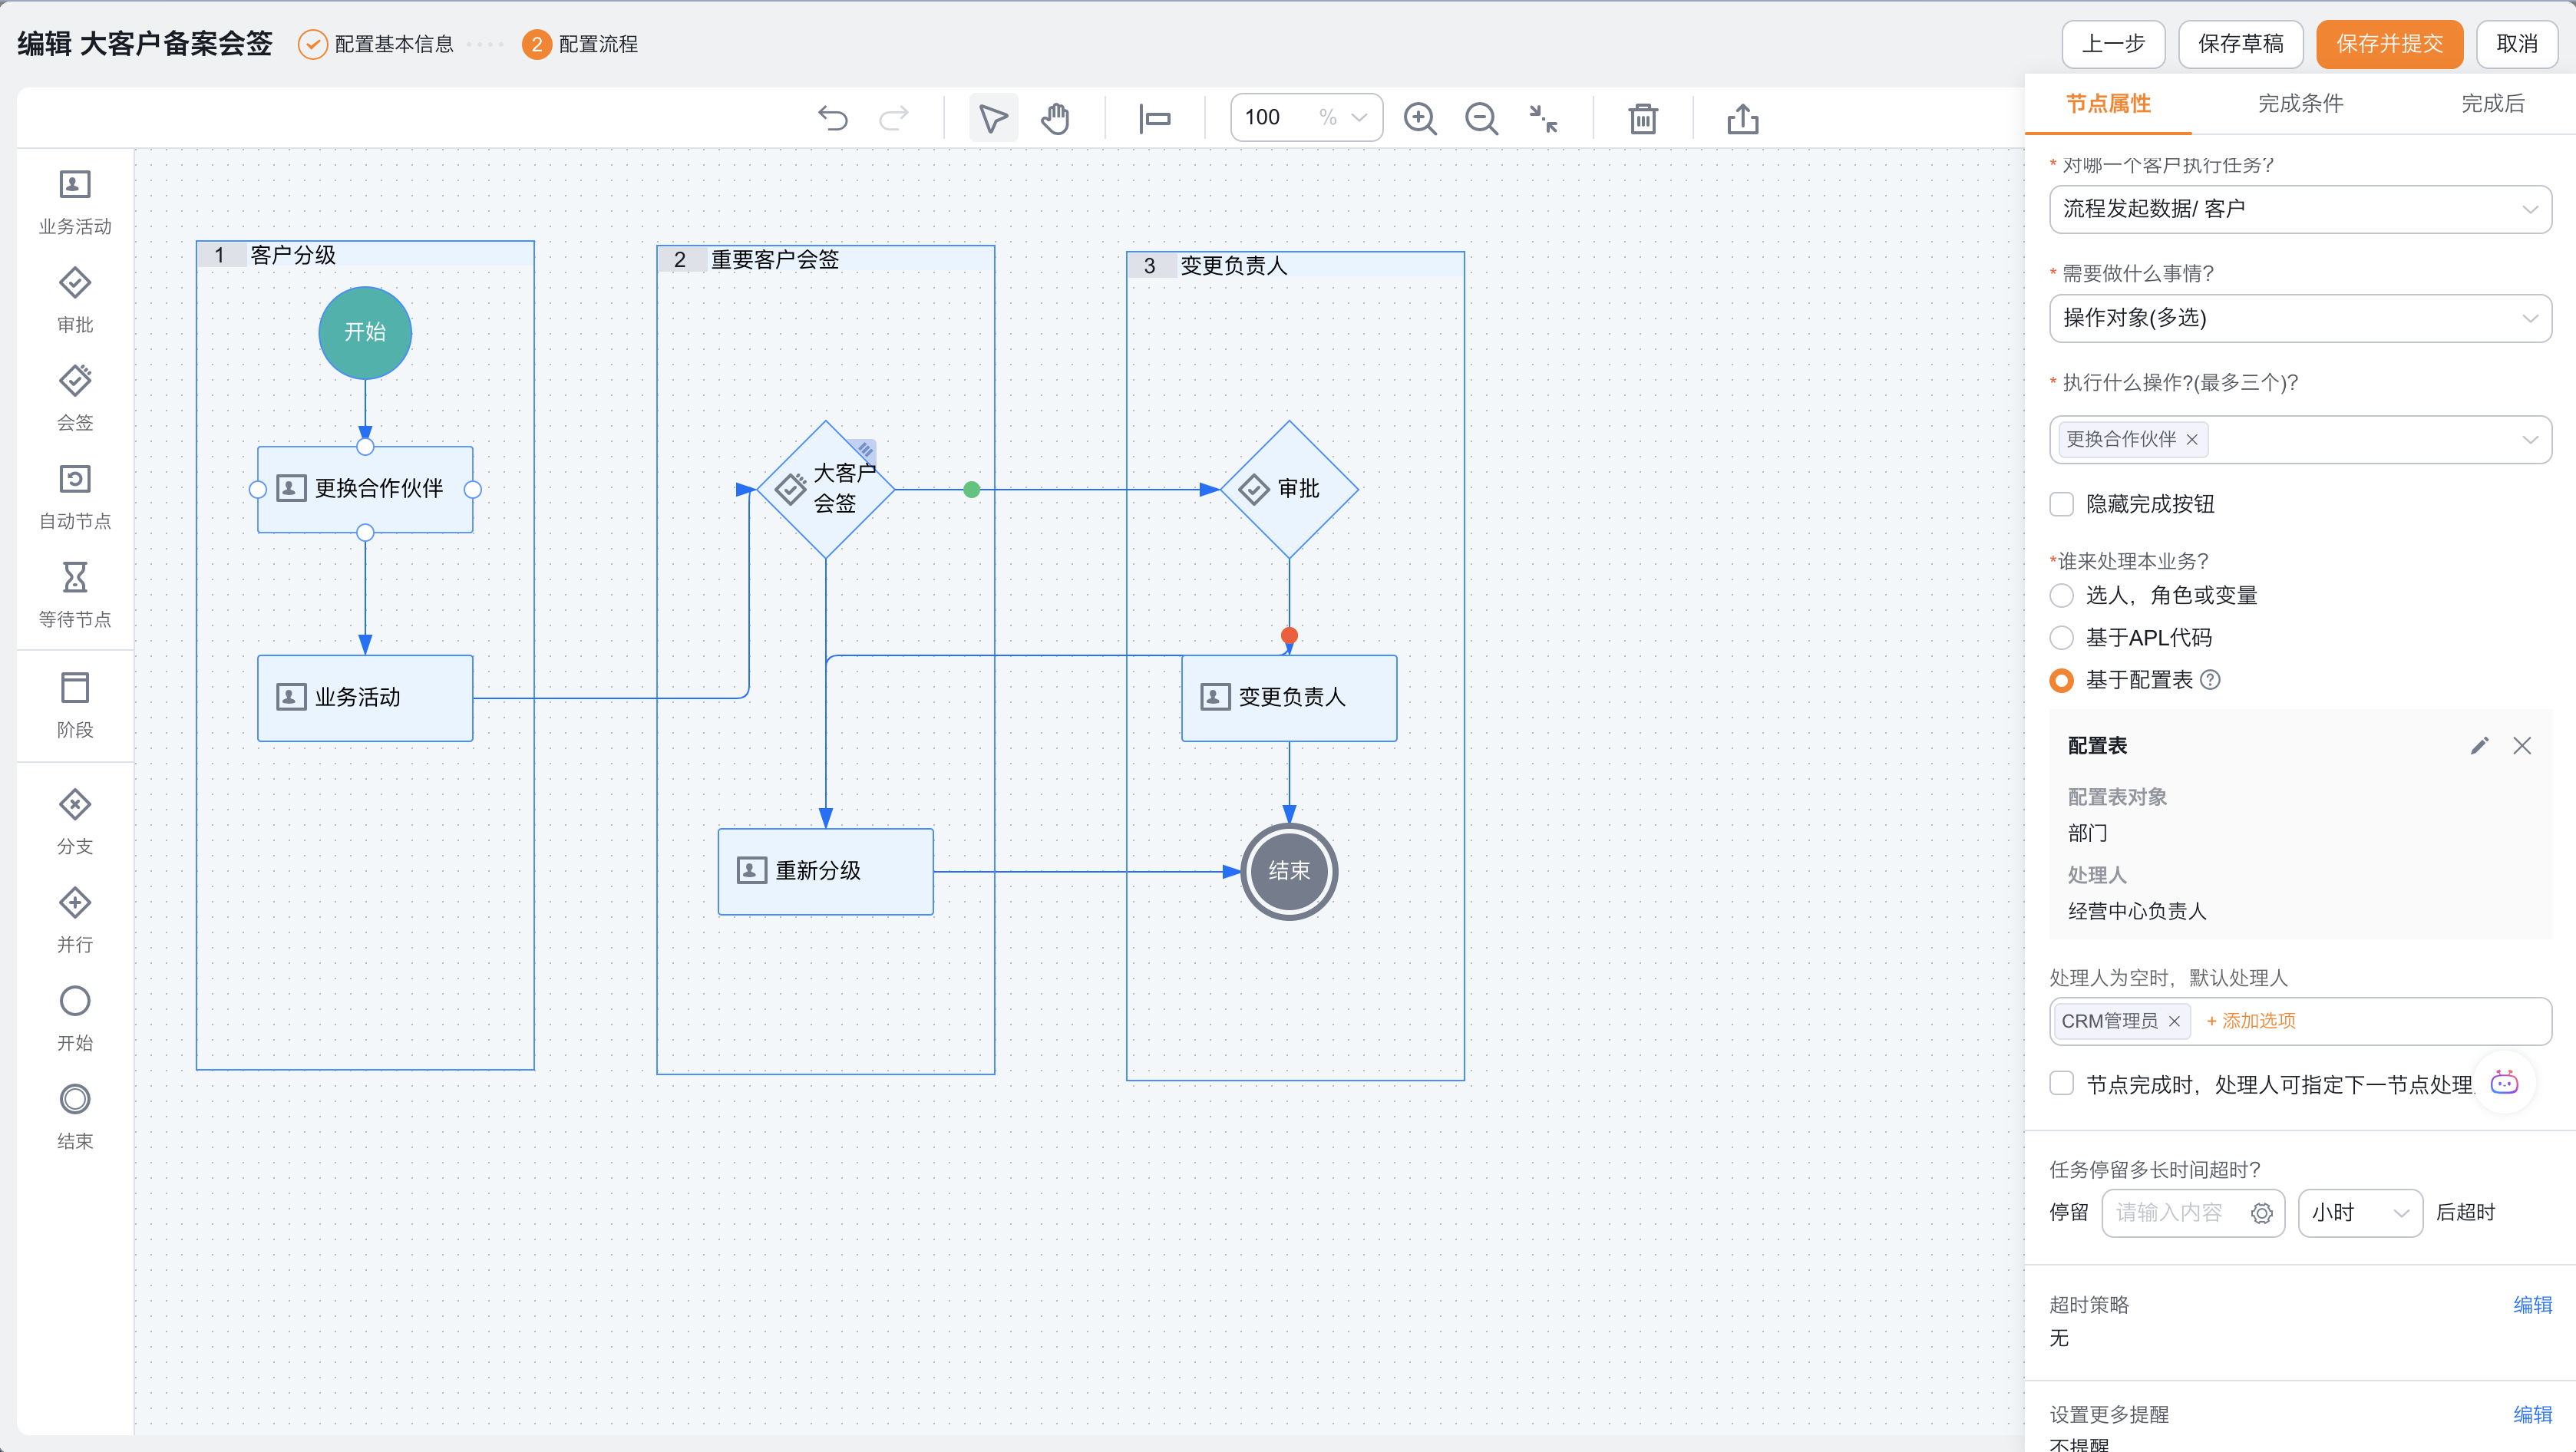Select the 选人，角色或变量 radio option
The width and height of the screenshot is (2576, 1452).
pyautogui.click(x=2062, y=596)
